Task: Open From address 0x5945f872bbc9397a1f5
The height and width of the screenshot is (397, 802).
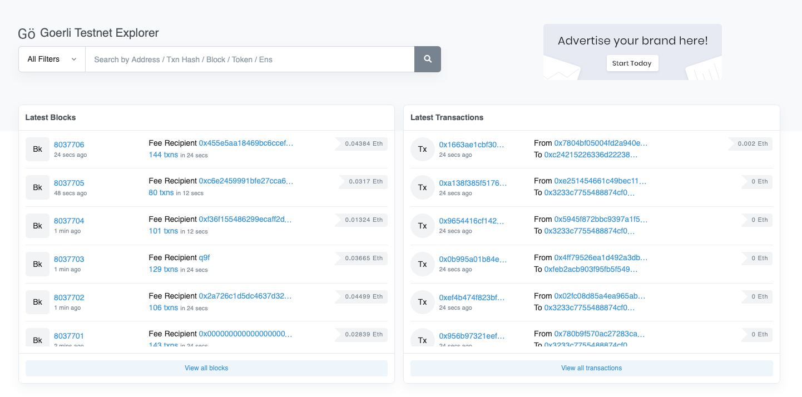Action: tap(601, 219)
